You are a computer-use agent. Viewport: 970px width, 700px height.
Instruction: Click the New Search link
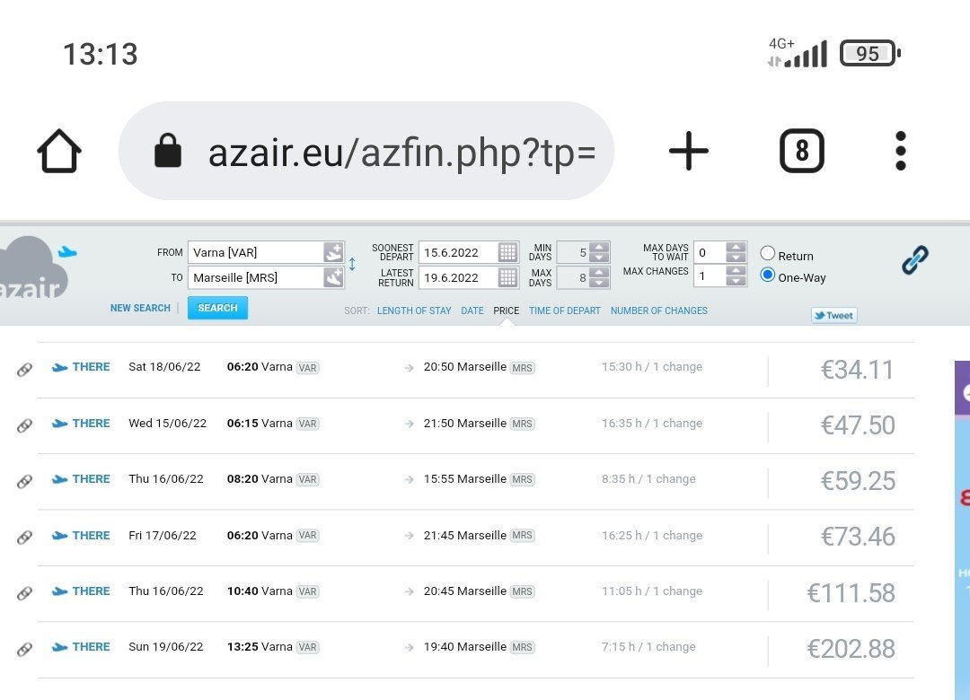[140, 308]
